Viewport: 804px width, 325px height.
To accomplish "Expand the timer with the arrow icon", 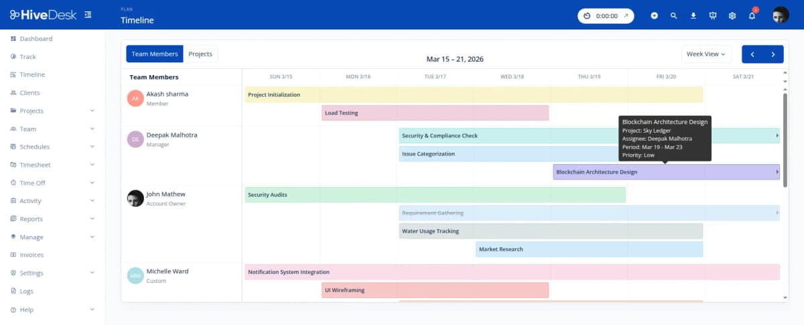I will (626, 15).
